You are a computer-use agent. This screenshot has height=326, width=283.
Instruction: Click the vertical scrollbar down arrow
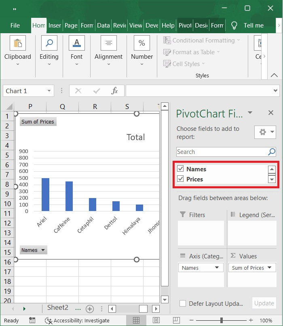165,300
